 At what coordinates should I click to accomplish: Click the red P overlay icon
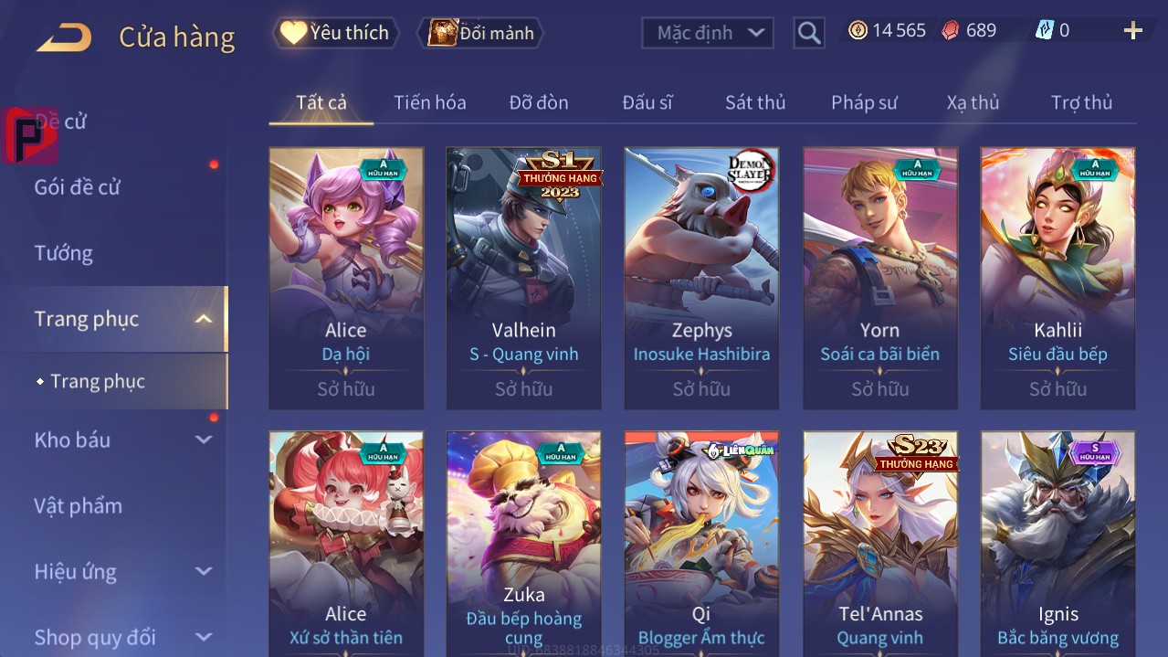pos(31,135)
